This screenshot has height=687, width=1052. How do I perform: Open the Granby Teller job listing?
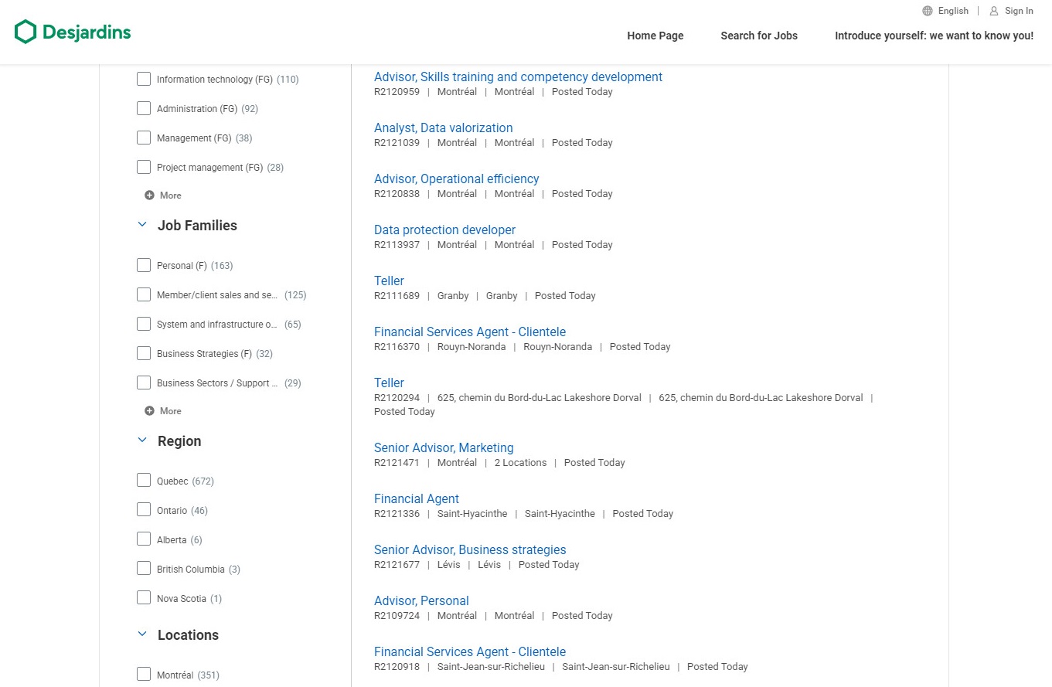(x=389, y=281)
